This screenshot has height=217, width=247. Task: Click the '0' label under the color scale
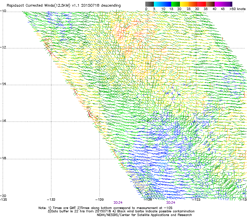click(146, 9)
